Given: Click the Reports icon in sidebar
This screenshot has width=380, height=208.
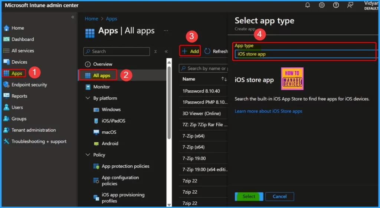Looking at the screenshot, I should [6, 96].
